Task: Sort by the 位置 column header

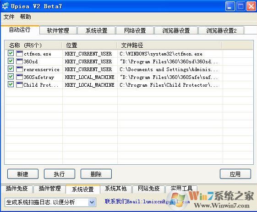Action: [x=89, y=45]
